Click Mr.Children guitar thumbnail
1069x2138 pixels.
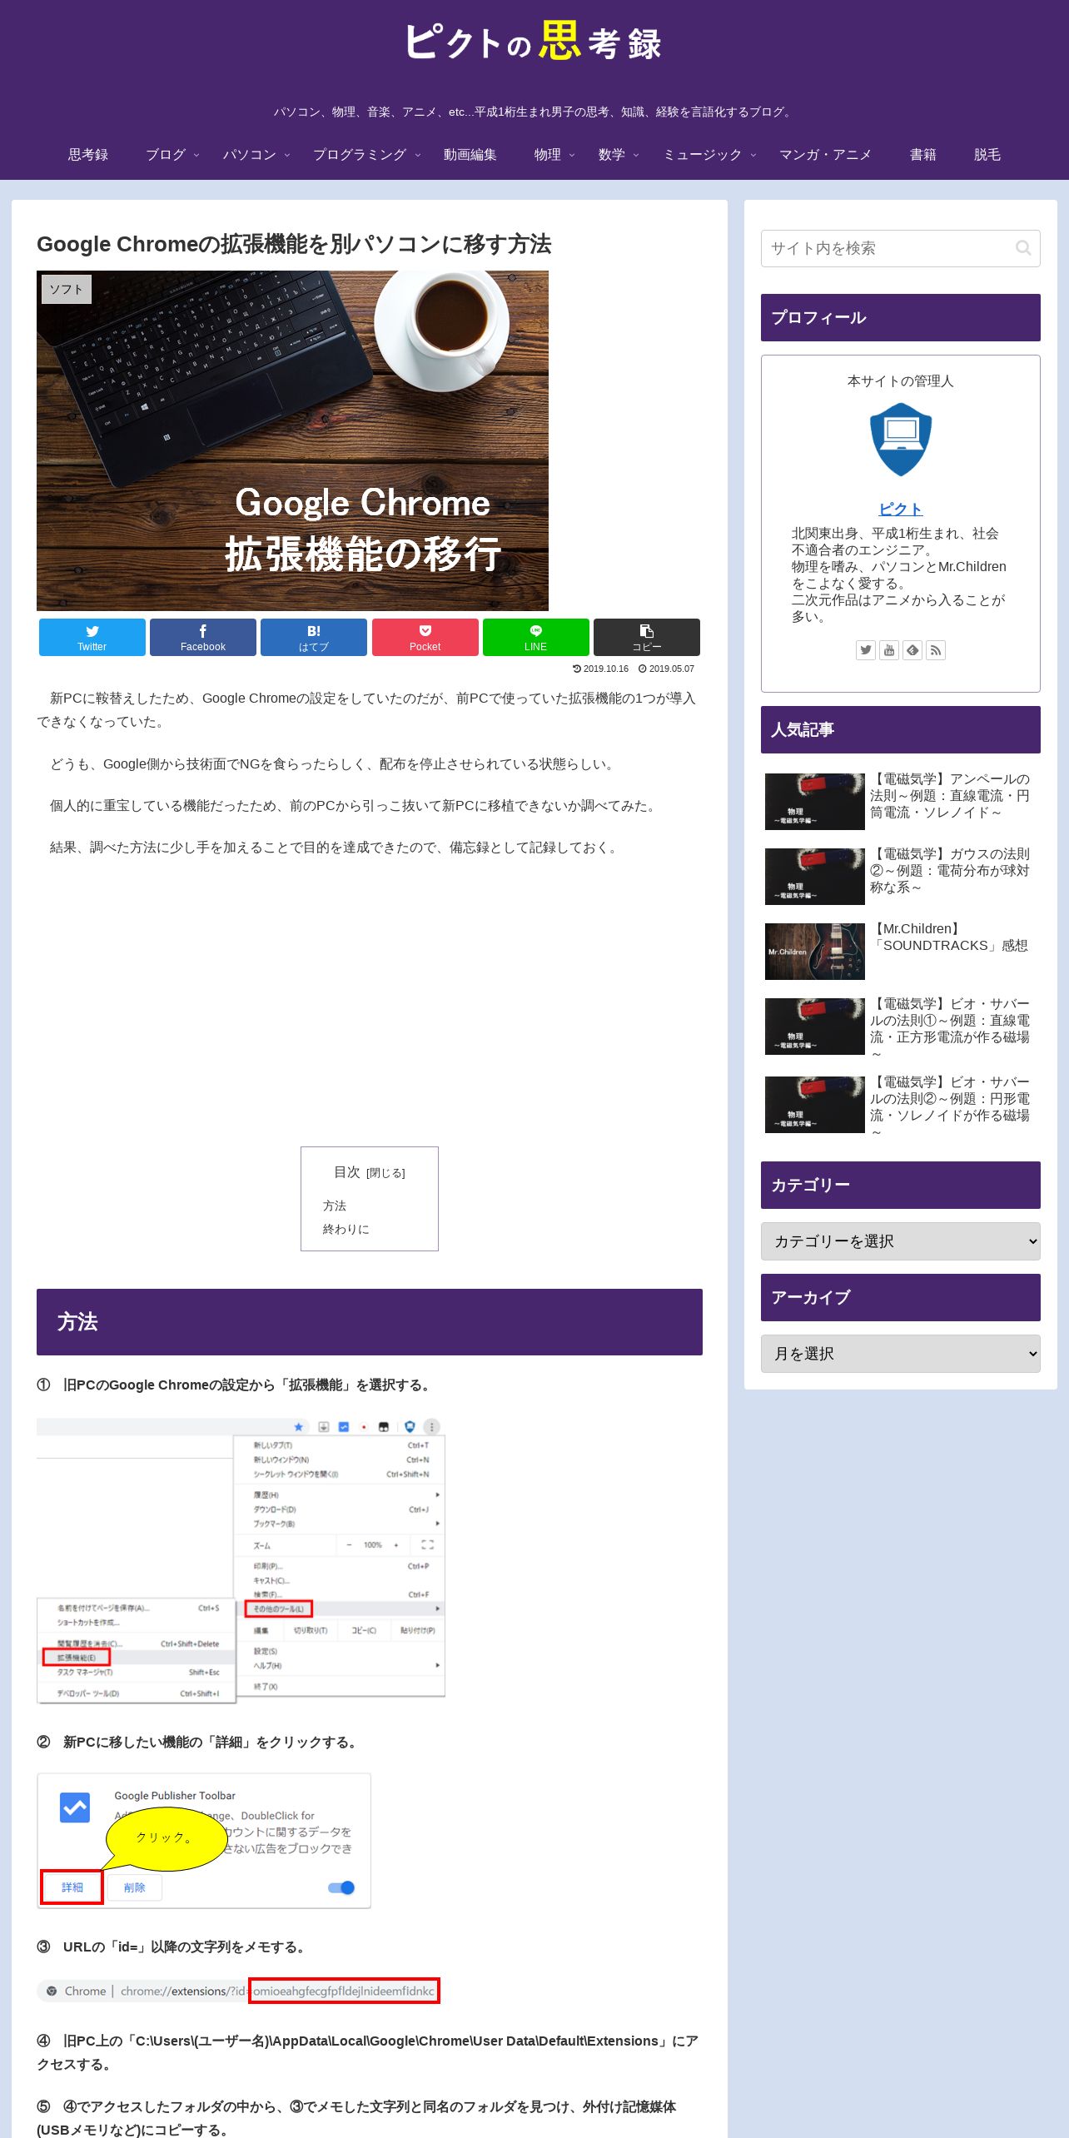(815, 952)
